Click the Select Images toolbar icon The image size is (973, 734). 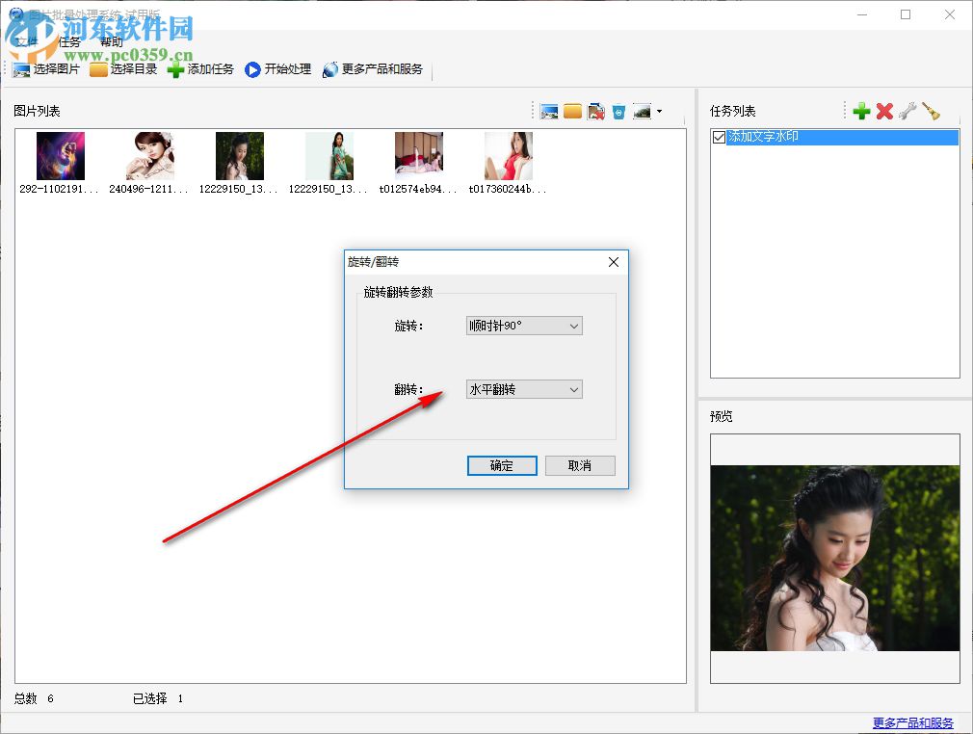[21, 68]
